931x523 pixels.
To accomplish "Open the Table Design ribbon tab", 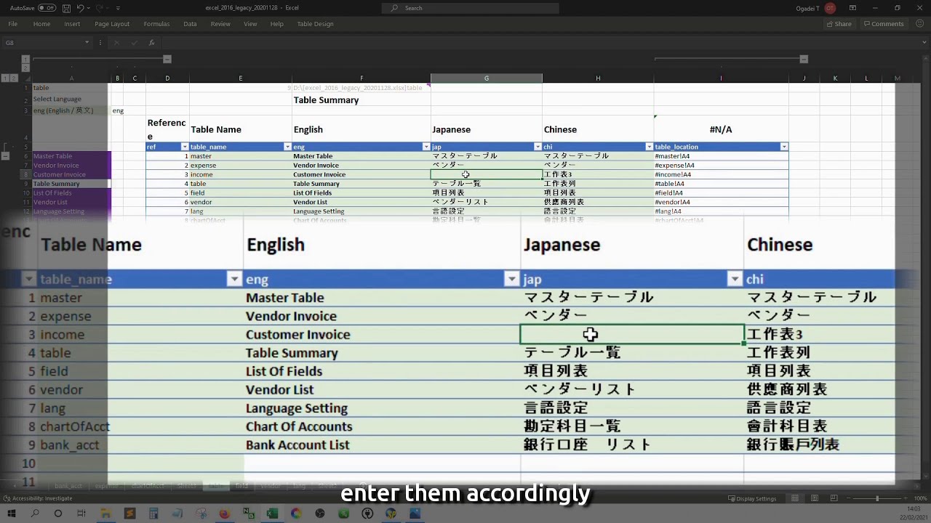I will coord(315,24).
